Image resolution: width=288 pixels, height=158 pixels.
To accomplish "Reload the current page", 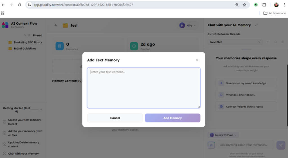I will 19,5.
